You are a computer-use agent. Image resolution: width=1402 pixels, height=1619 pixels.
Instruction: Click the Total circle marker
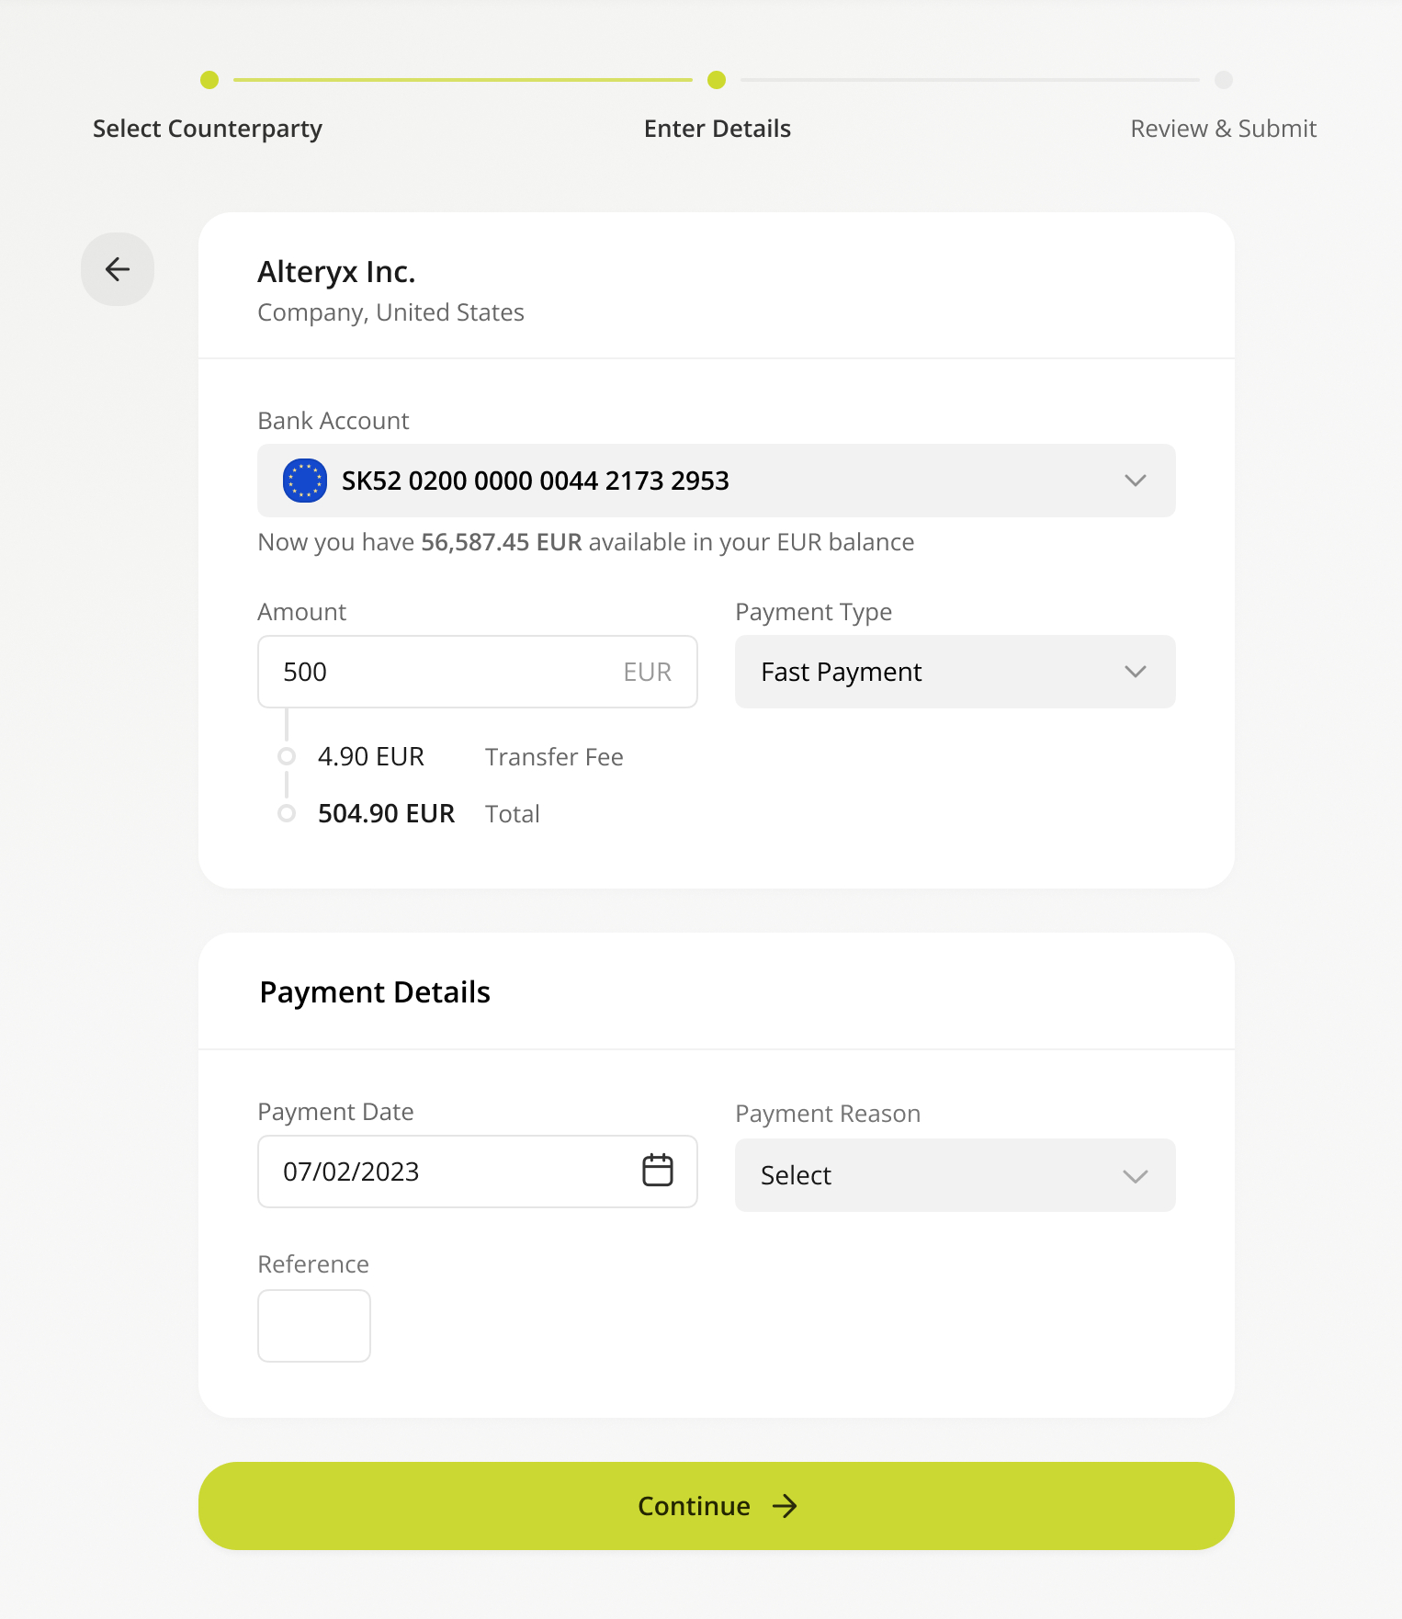(287, 813)
